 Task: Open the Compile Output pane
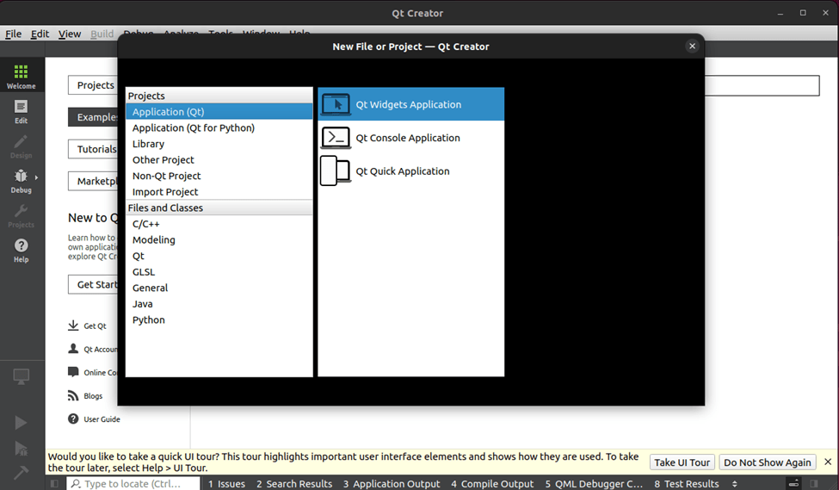tap(492, 484)
